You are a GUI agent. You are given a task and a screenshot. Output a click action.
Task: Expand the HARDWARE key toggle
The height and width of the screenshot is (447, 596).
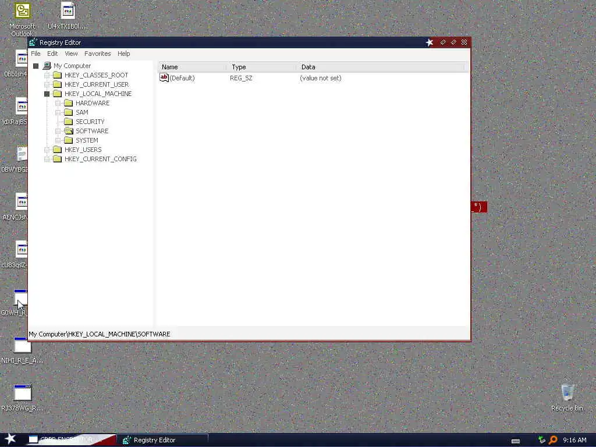(x=58, y=103)
